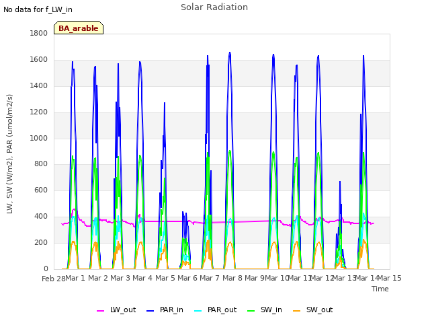
Task: Click the 1400 y-axis tick label
Action: point(39,85)
